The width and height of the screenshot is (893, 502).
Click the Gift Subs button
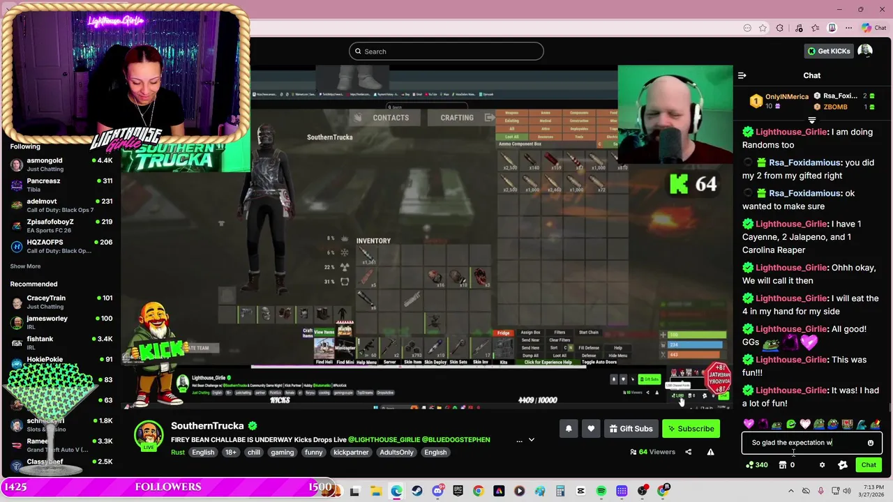pyautogui.click(x=631, y=429)
